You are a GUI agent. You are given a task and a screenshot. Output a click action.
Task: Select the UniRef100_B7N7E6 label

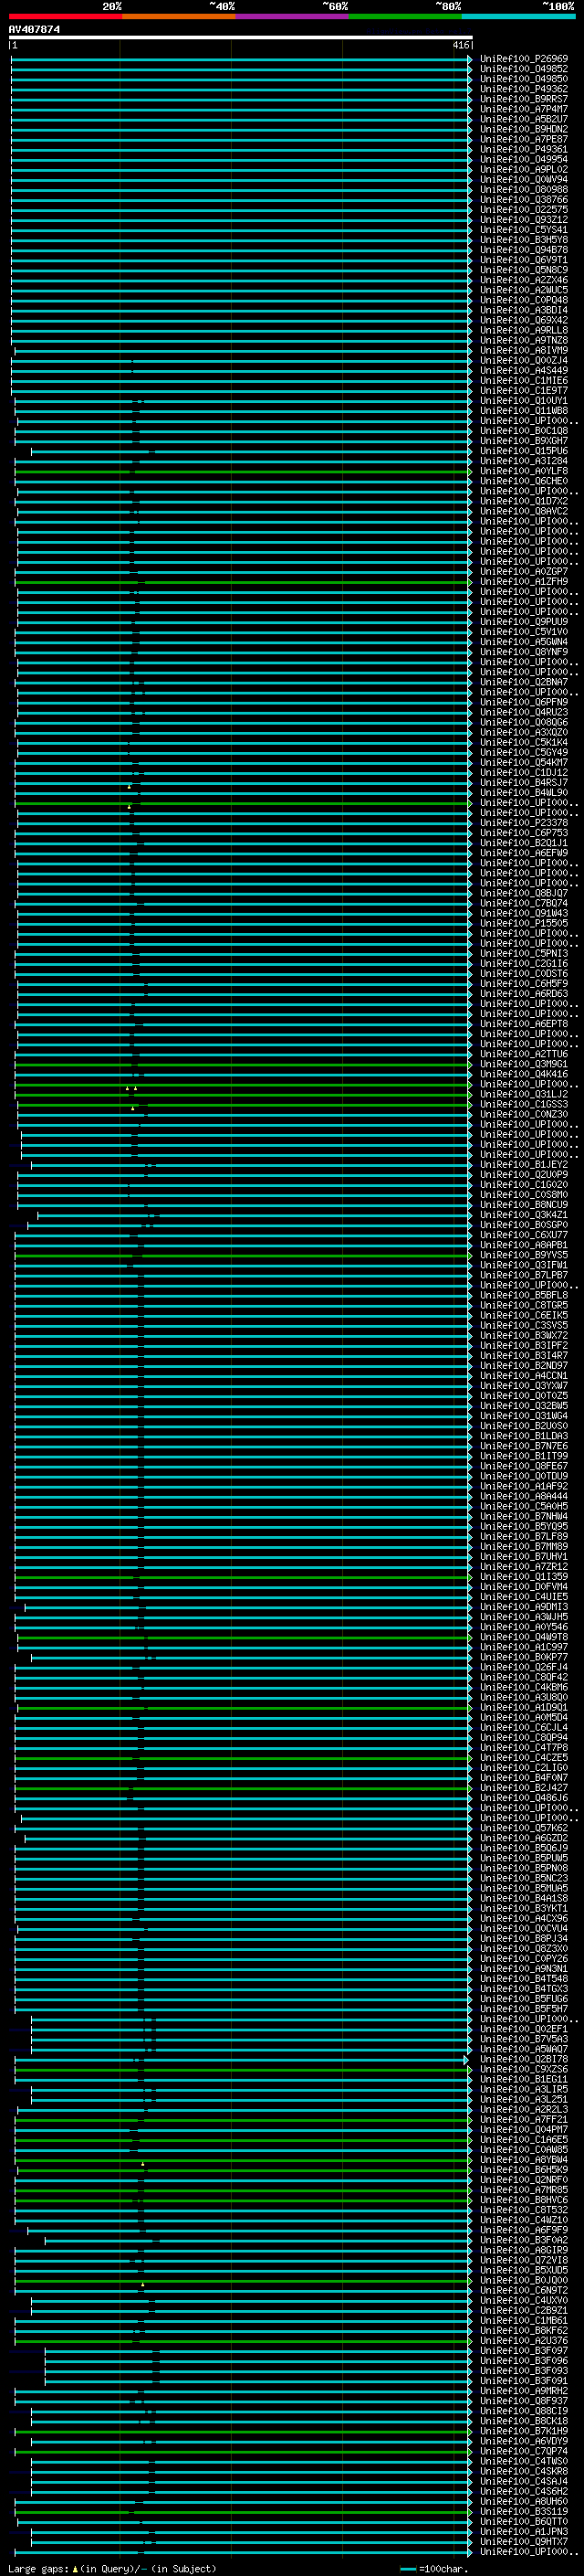tap(523, 1446)
